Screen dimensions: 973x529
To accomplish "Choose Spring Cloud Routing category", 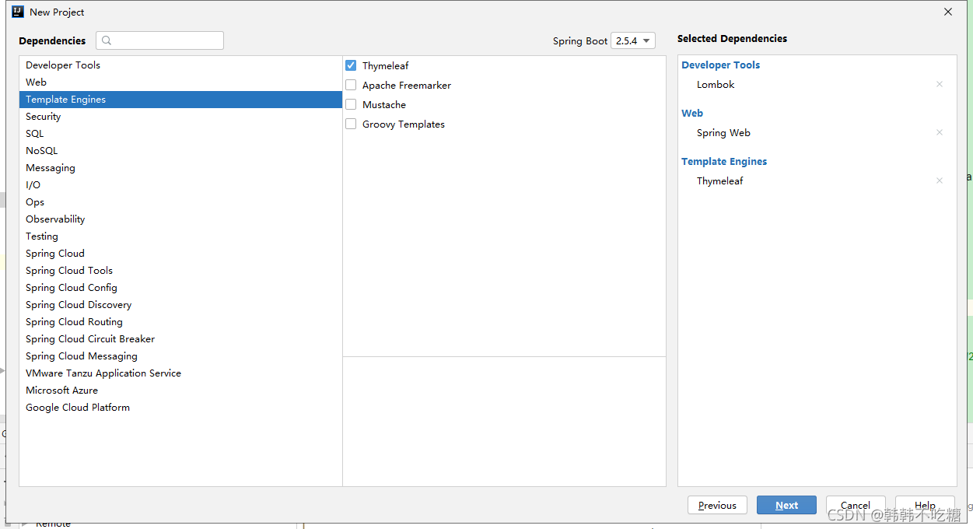I will tap(180, 322).
